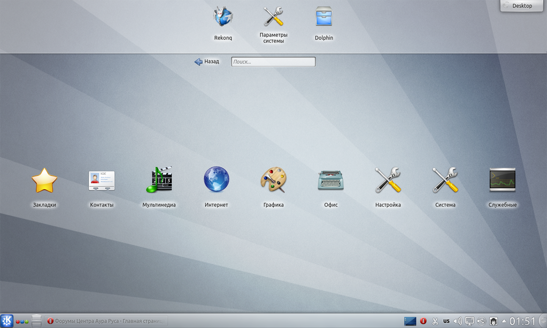
Task: Open the KDE application launcher menu
Action: pos(6,321)
